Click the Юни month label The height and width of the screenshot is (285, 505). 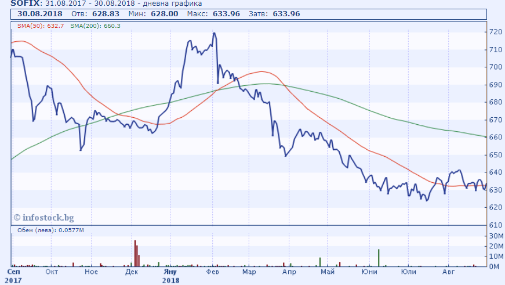[x=369, y=272]
